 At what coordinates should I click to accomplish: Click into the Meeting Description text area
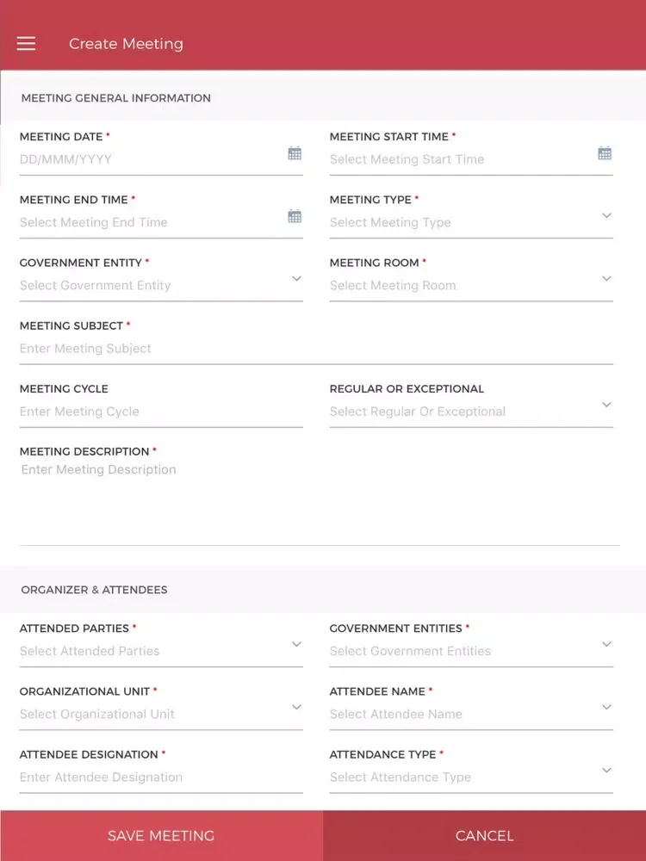tap(319, 499)
